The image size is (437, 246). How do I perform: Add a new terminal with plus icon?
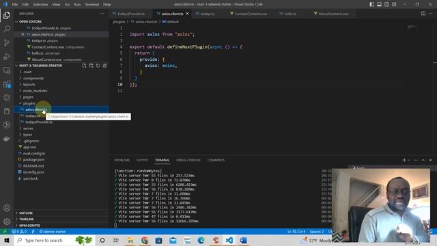(x=404, y=160)
